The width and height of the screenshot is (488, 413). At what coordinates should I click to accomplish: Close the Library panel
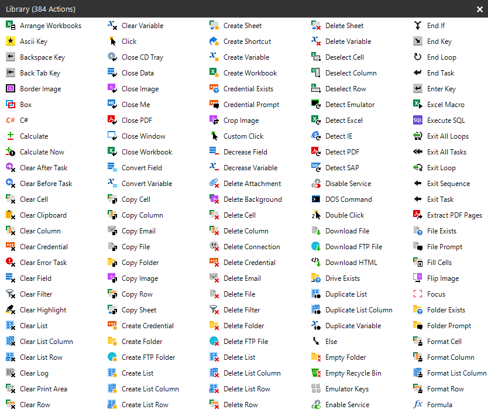point(479,9)
